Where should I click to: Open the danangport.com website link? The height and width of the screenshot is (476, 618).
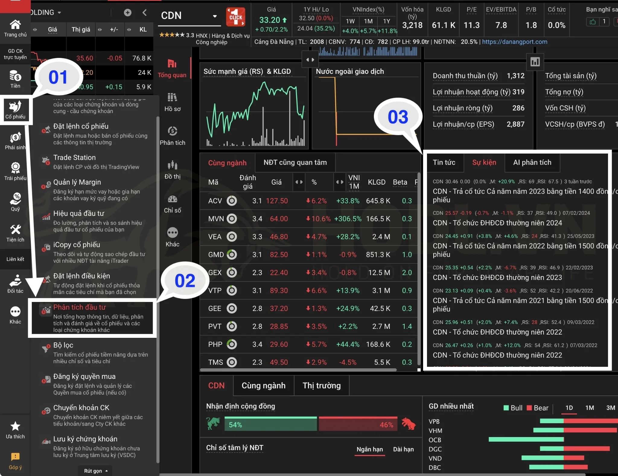point(514,42)
